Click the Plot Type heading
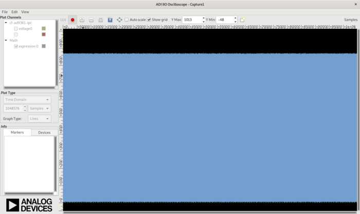The height and width of the screenshot is (214, 360). 8,93
